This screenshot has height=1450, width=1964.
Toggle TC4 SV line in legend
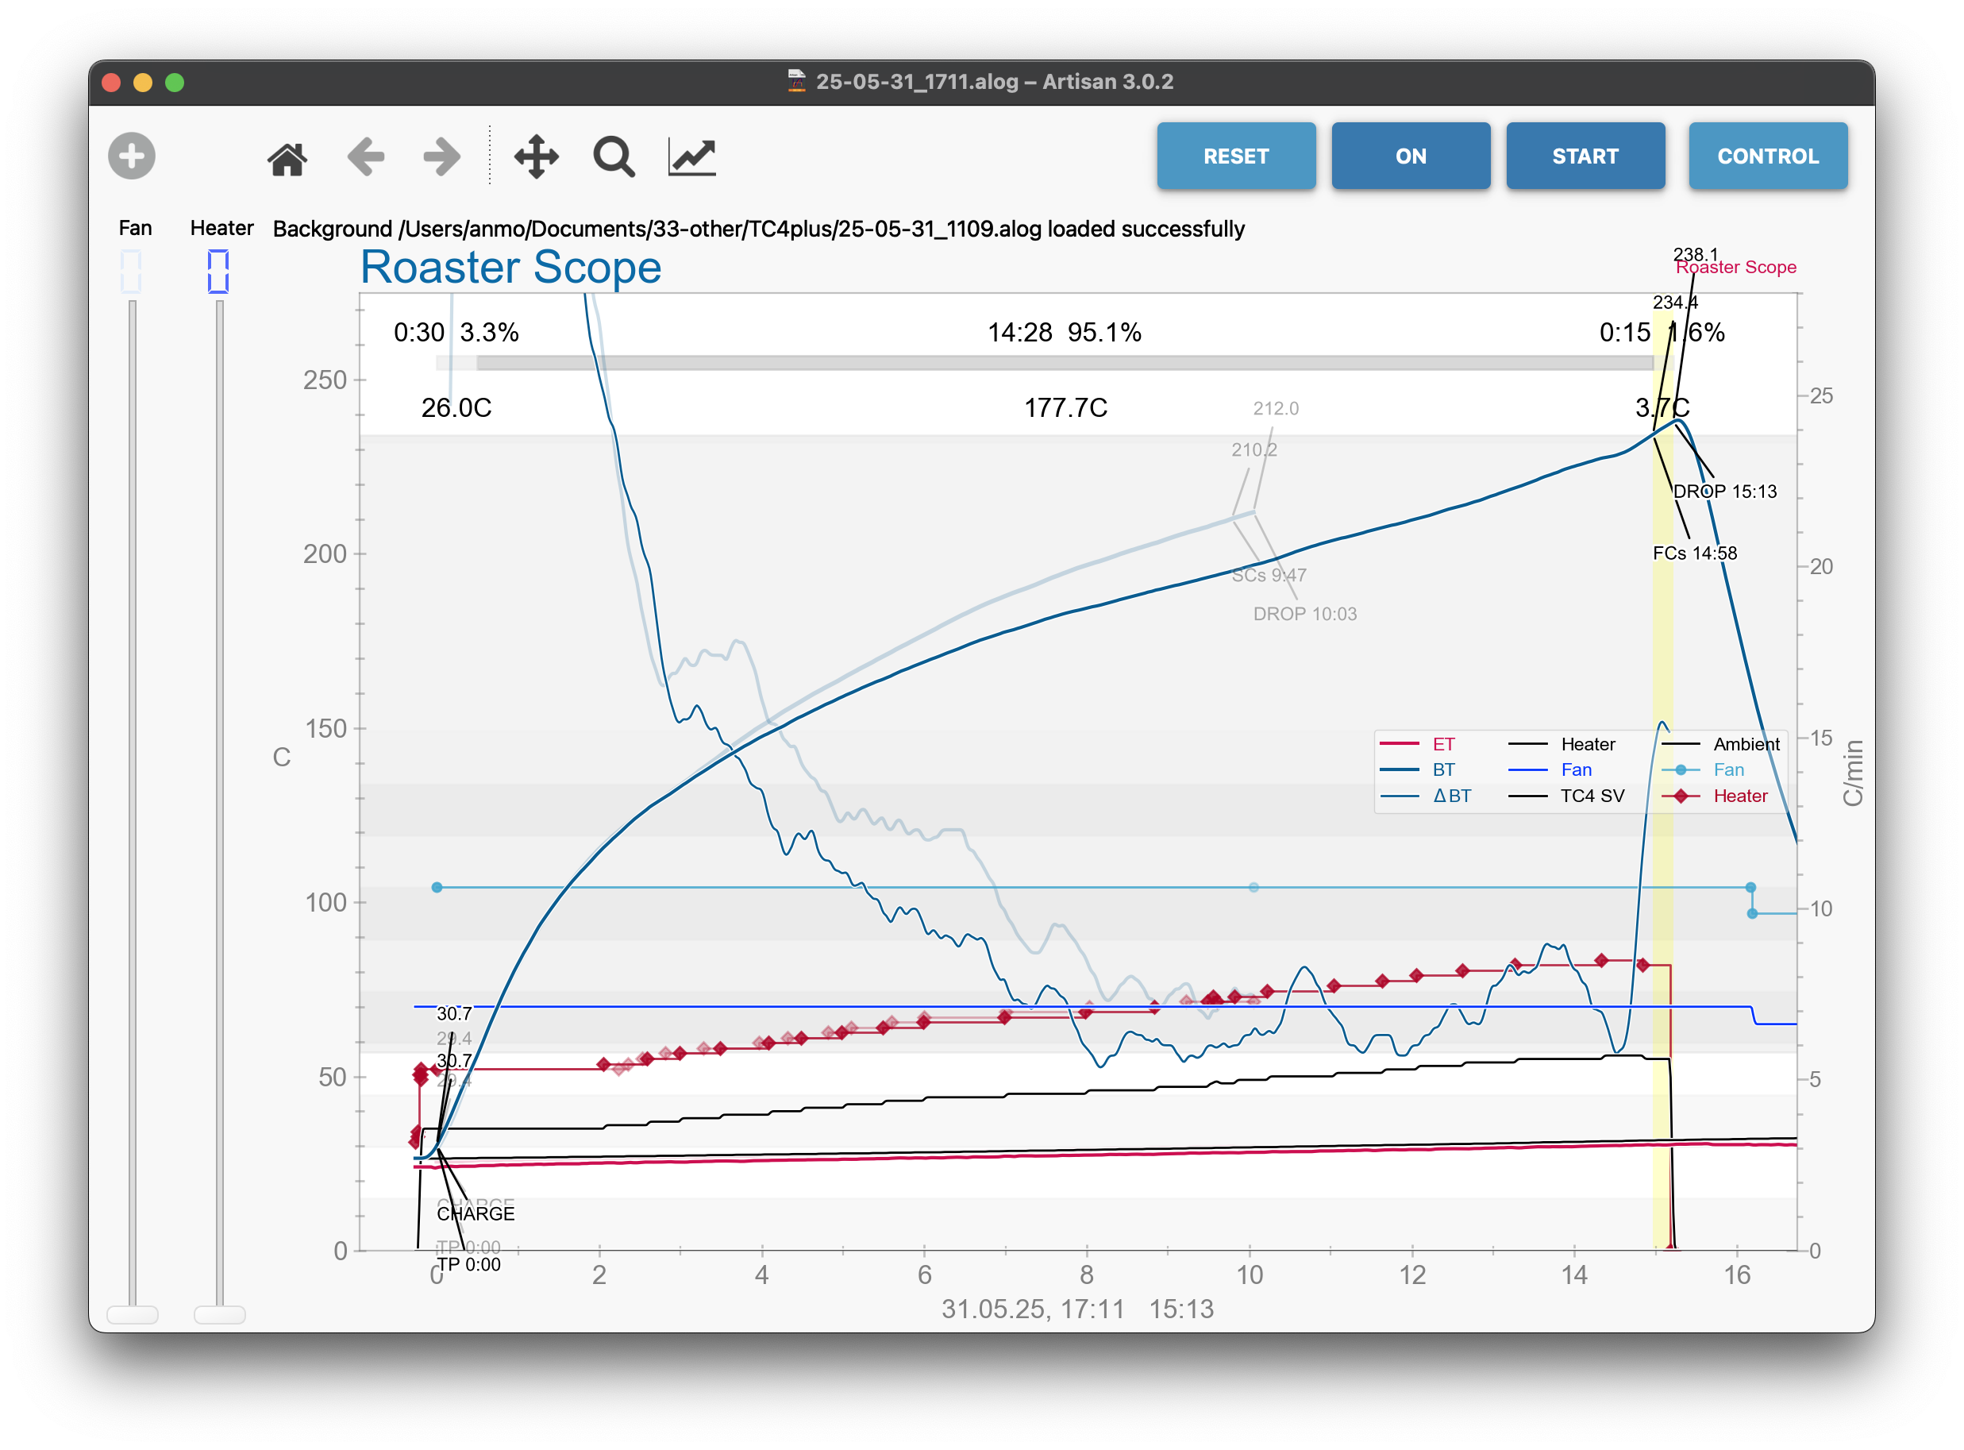(1566, 796)
